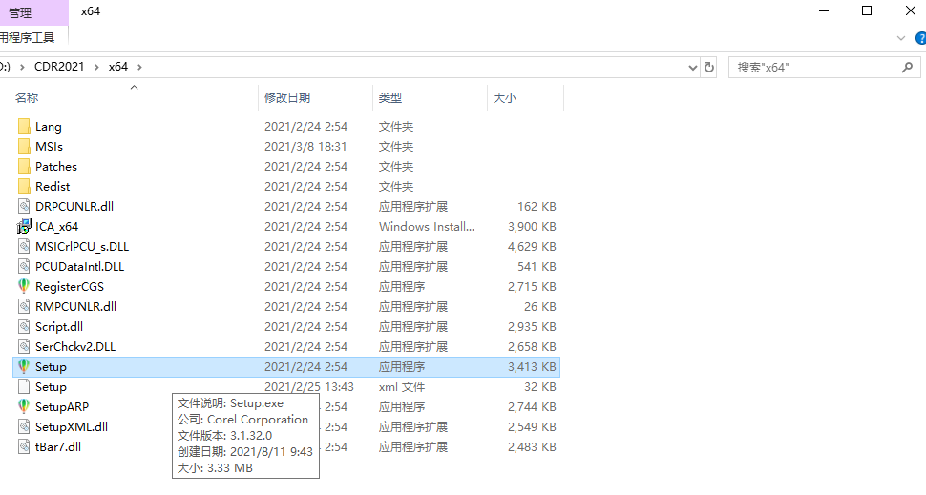Select the Script.dll file name

[x=59, y=327]
